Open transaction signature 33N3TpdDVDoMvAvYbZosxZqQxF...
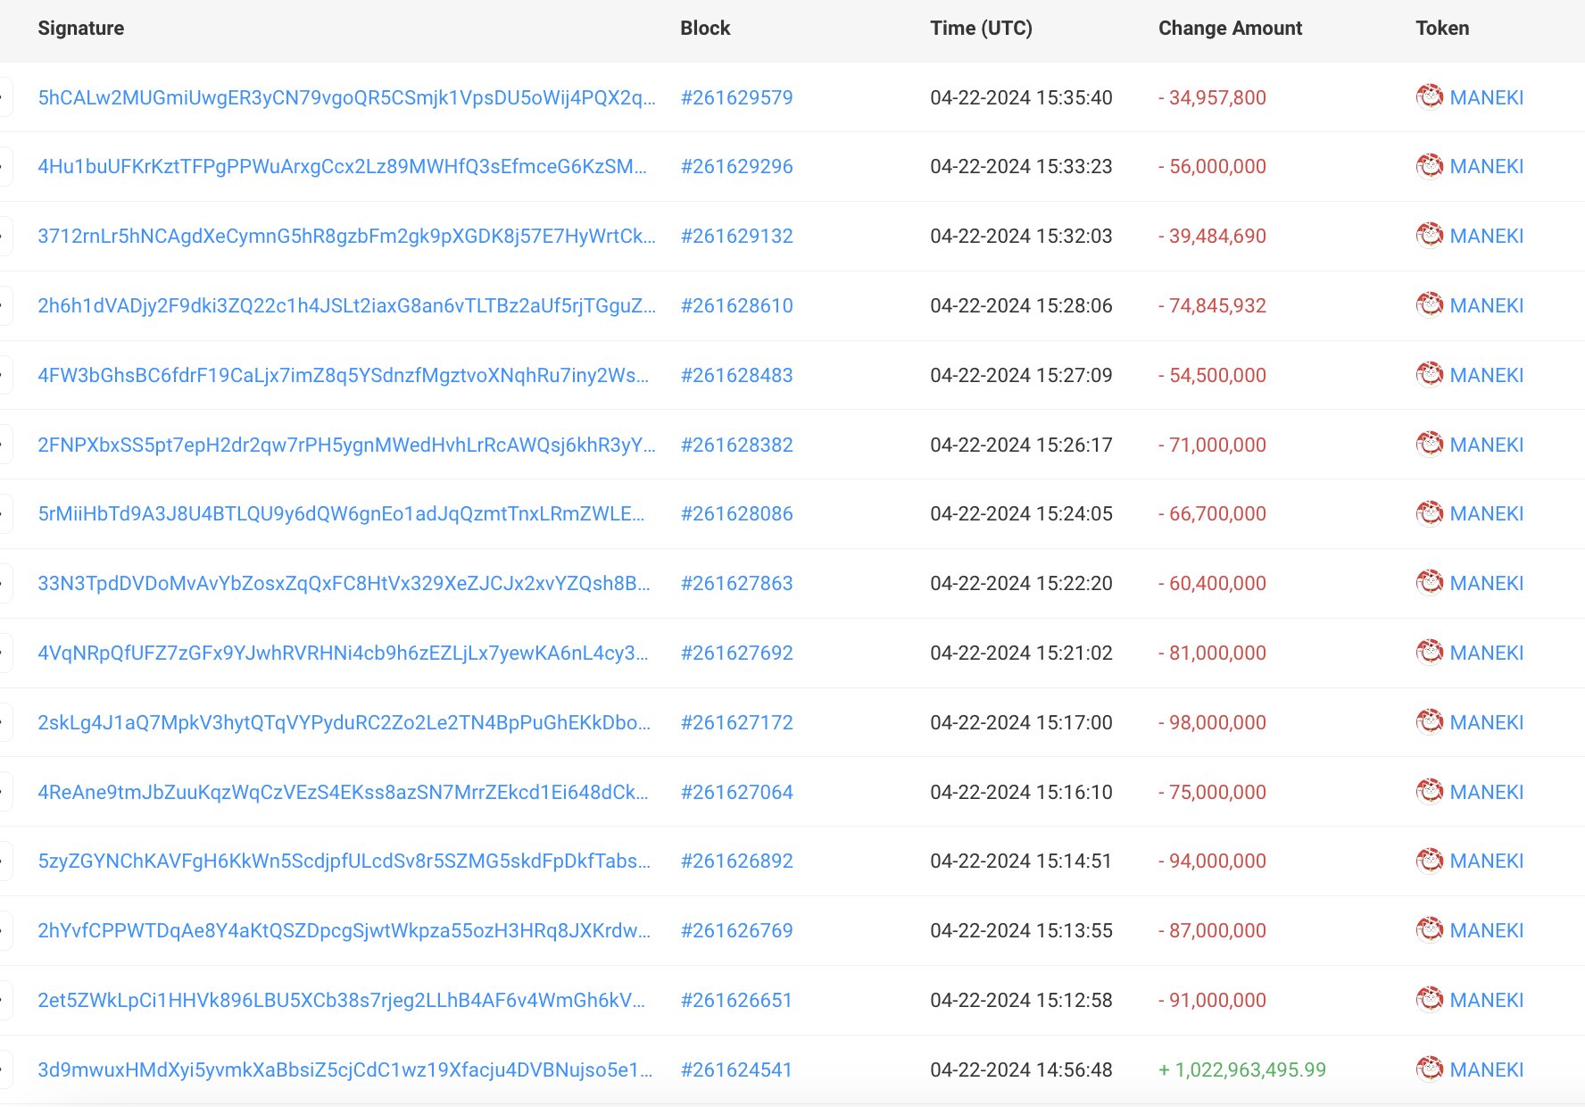This screenshot has height=1107, width=1585. pyautogui.click(x=344, y=583)
